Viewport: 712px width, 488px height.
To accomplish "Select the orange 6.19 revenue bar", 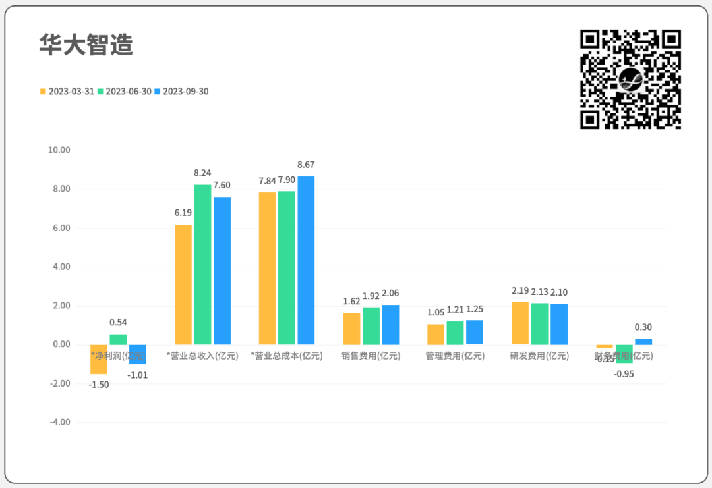I will (x=183, y=284).
